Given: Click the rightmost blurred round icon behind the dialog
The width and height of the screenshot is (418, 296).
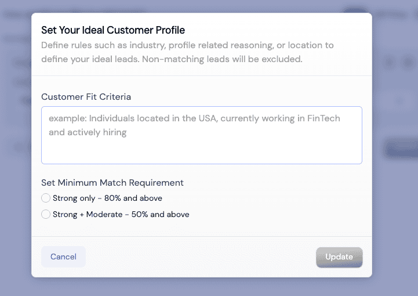Looking at the screenshot, I should (409, 62).
